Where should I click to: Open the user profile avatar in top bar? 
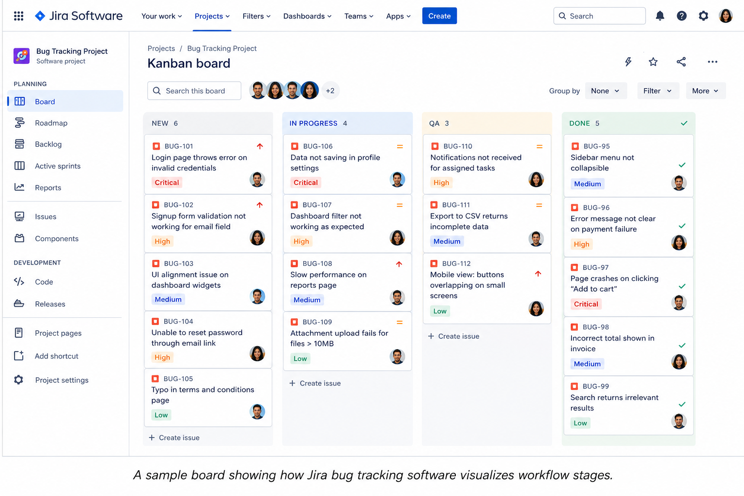726,16
